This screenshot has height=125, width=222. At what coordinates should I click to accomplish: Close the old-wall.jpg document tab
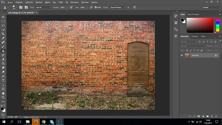[36, 12]
